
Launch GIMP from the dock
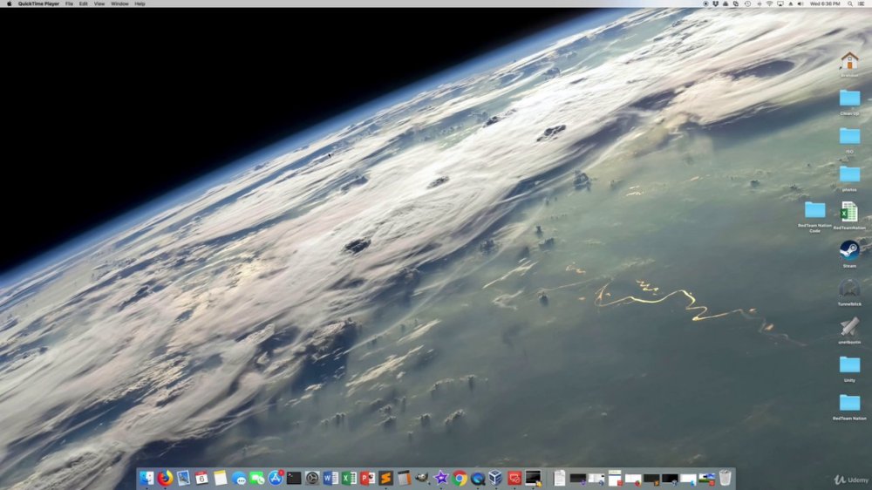tap(422, 478)
